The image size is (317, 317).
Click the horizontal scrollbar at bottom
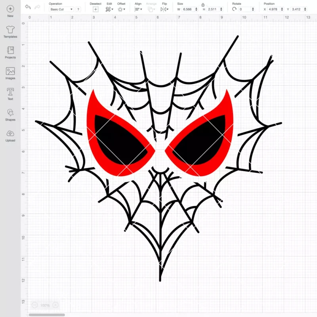(x=47, y=315)
